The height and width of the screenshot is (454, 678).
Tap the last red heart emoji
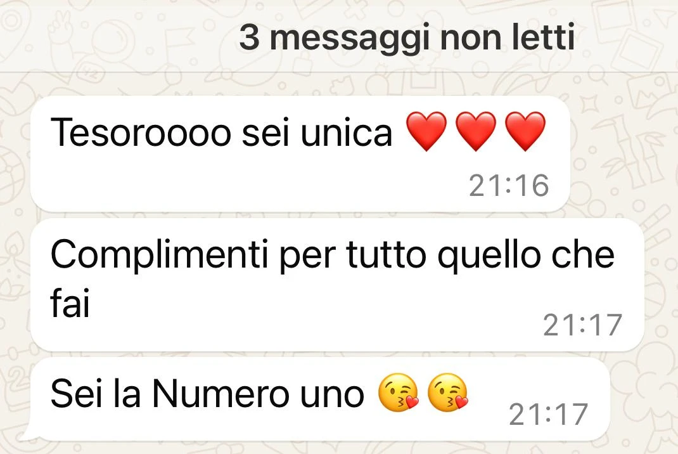(525, 131)
